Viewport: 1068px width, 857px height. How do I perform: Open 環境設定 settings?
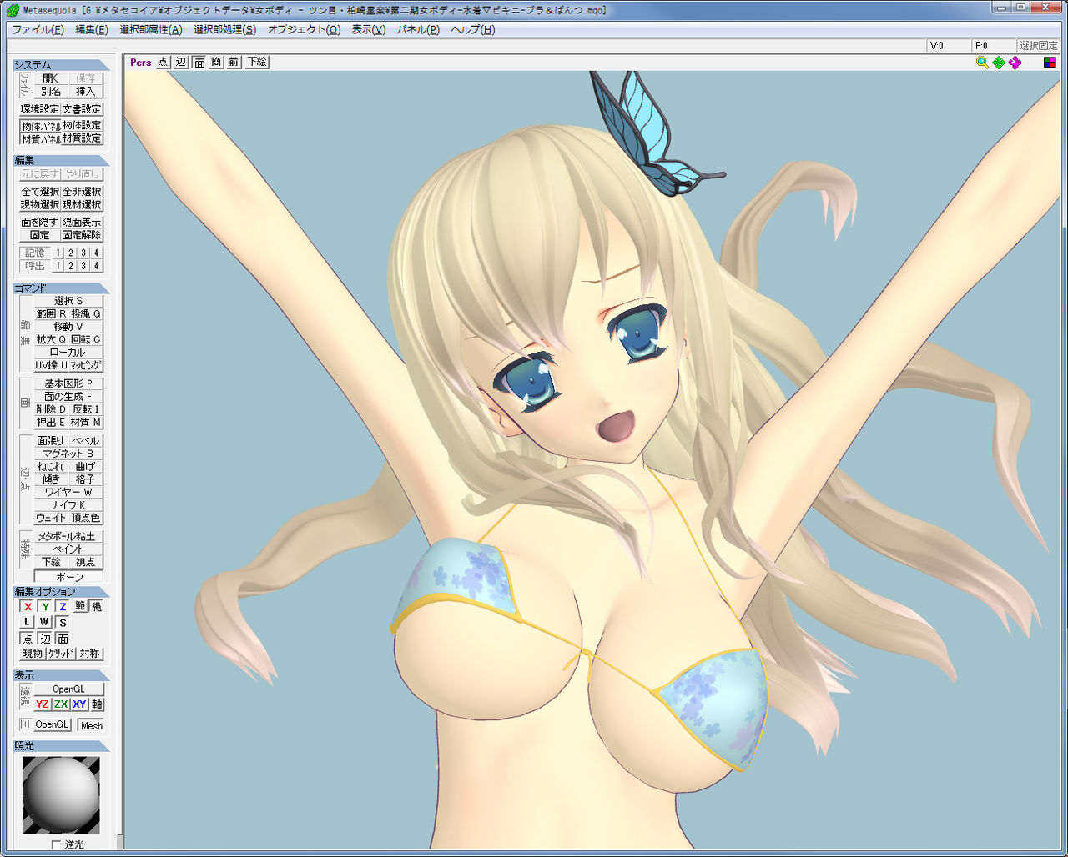click(40, 109)
